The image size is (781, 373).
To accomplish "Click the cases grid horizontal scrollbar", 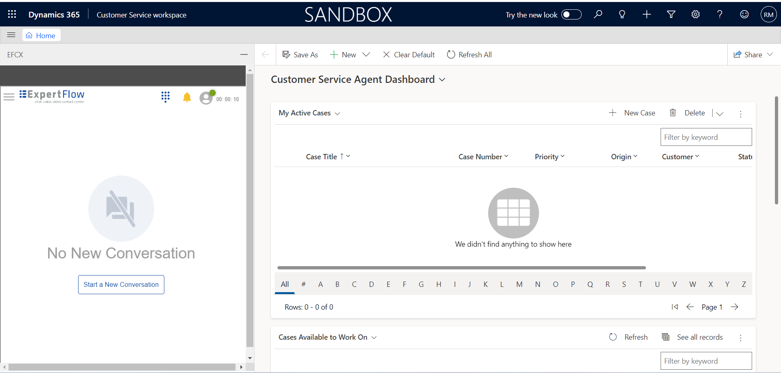I will coord(461,268).
